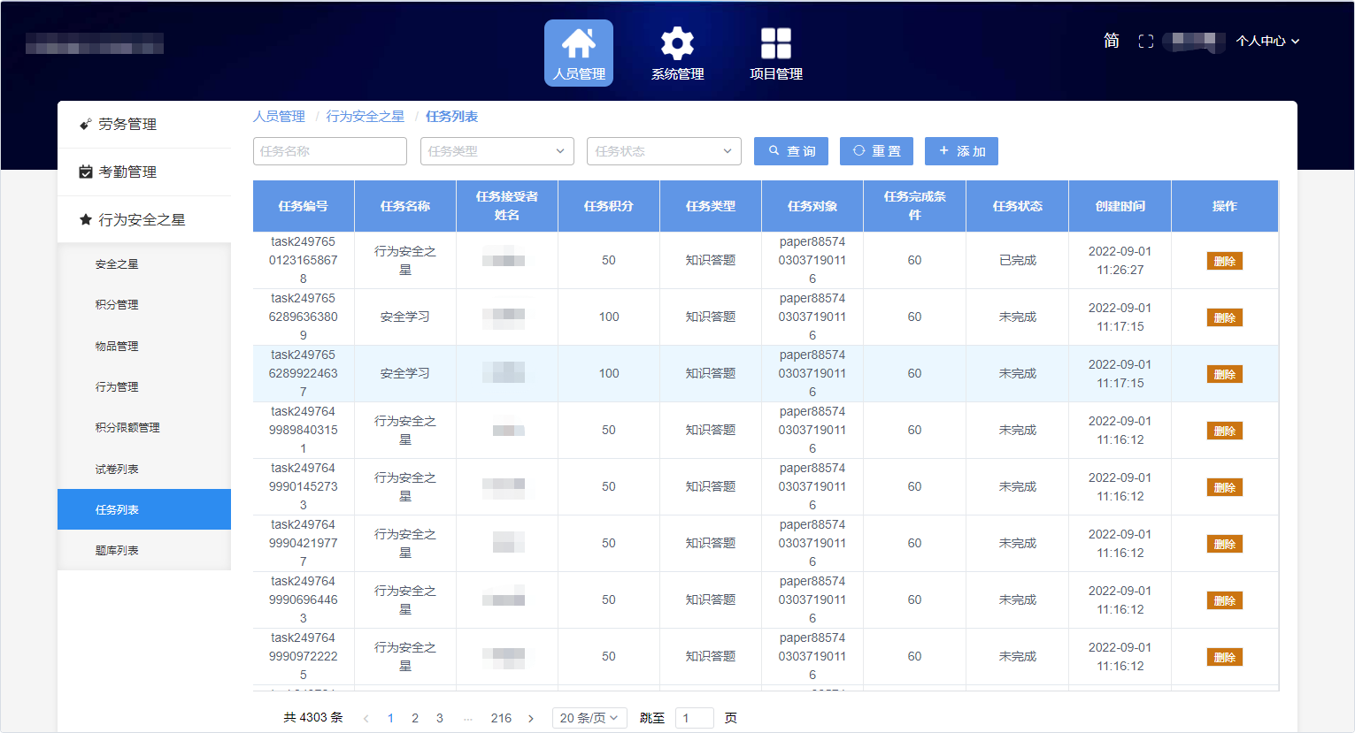1355x733 pixels.
Task: Expand 个人中心 user menu
Action: click(1266, 41)
